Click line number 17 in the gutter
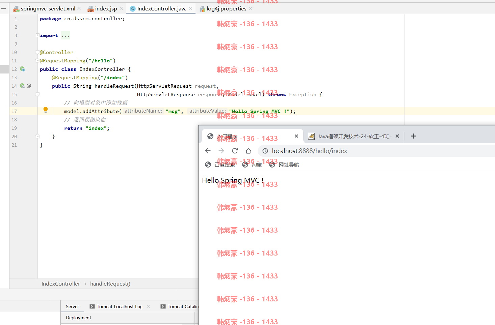The width and height of the screenshot is (495, 325). coord(14,111)
